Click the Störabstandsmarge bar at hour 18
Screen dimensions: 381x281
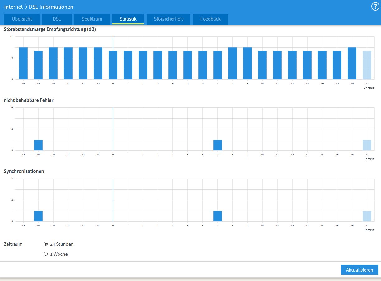pyautogui.click(x=23, y=63)
